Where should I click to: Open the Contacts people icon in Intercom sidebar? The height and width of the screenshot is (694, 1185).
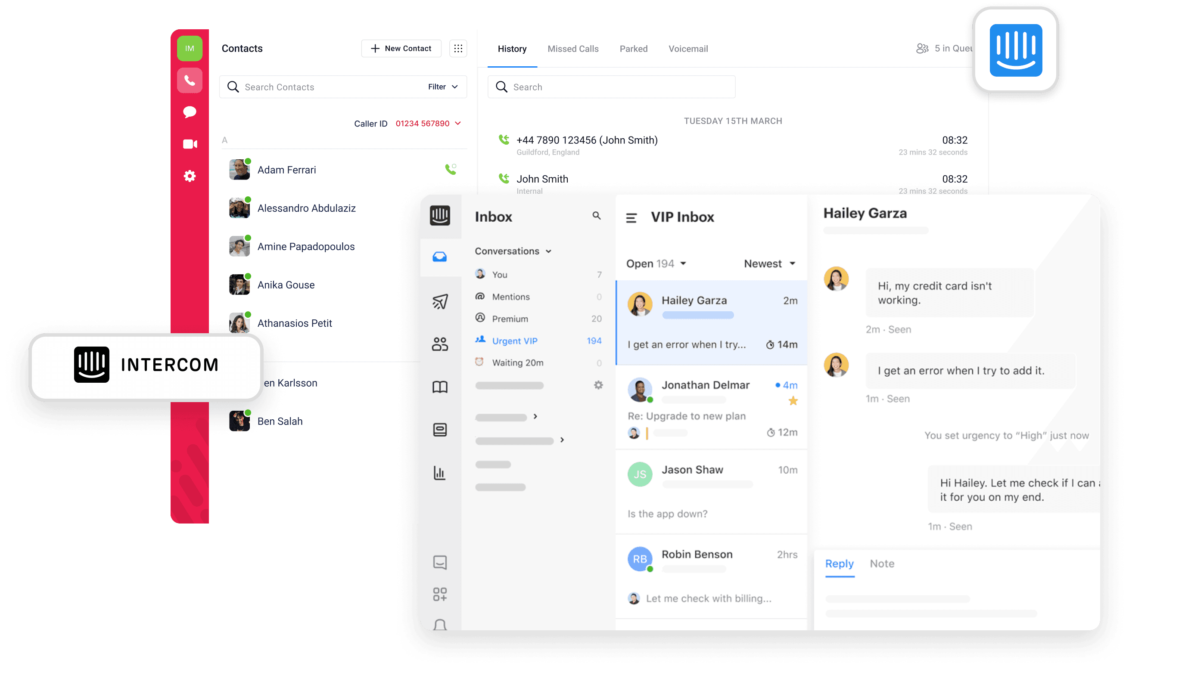coord(440,344)
